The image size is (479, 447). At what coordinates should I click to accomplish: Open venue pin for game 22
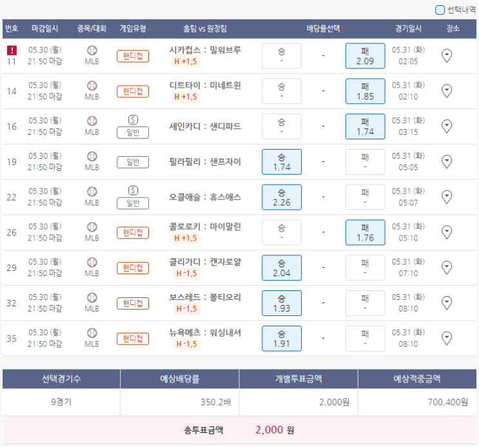coord(447,197)
